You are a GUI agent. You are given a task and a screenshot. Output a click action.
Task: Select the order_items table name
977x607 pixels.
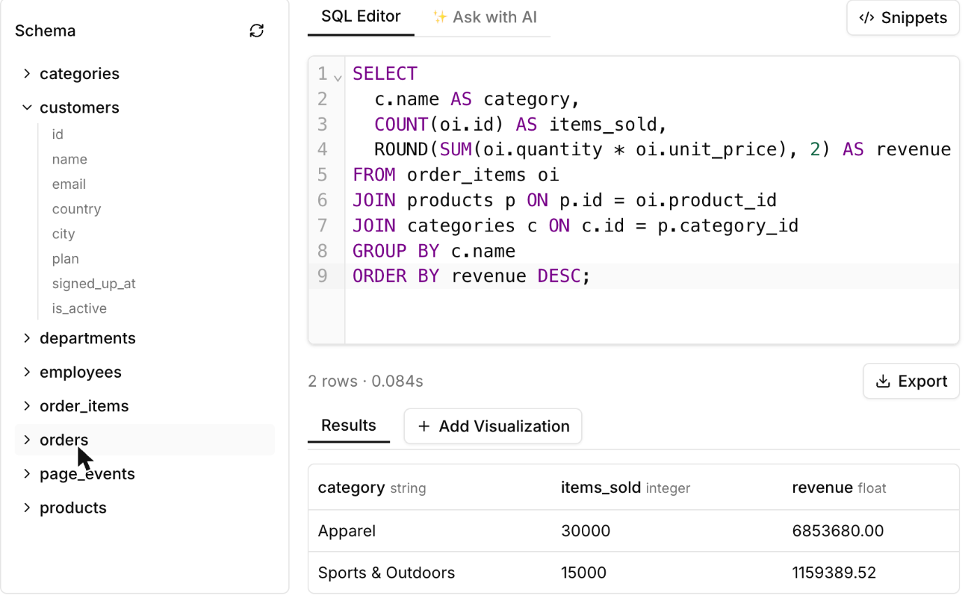click(x=84, y=406)
